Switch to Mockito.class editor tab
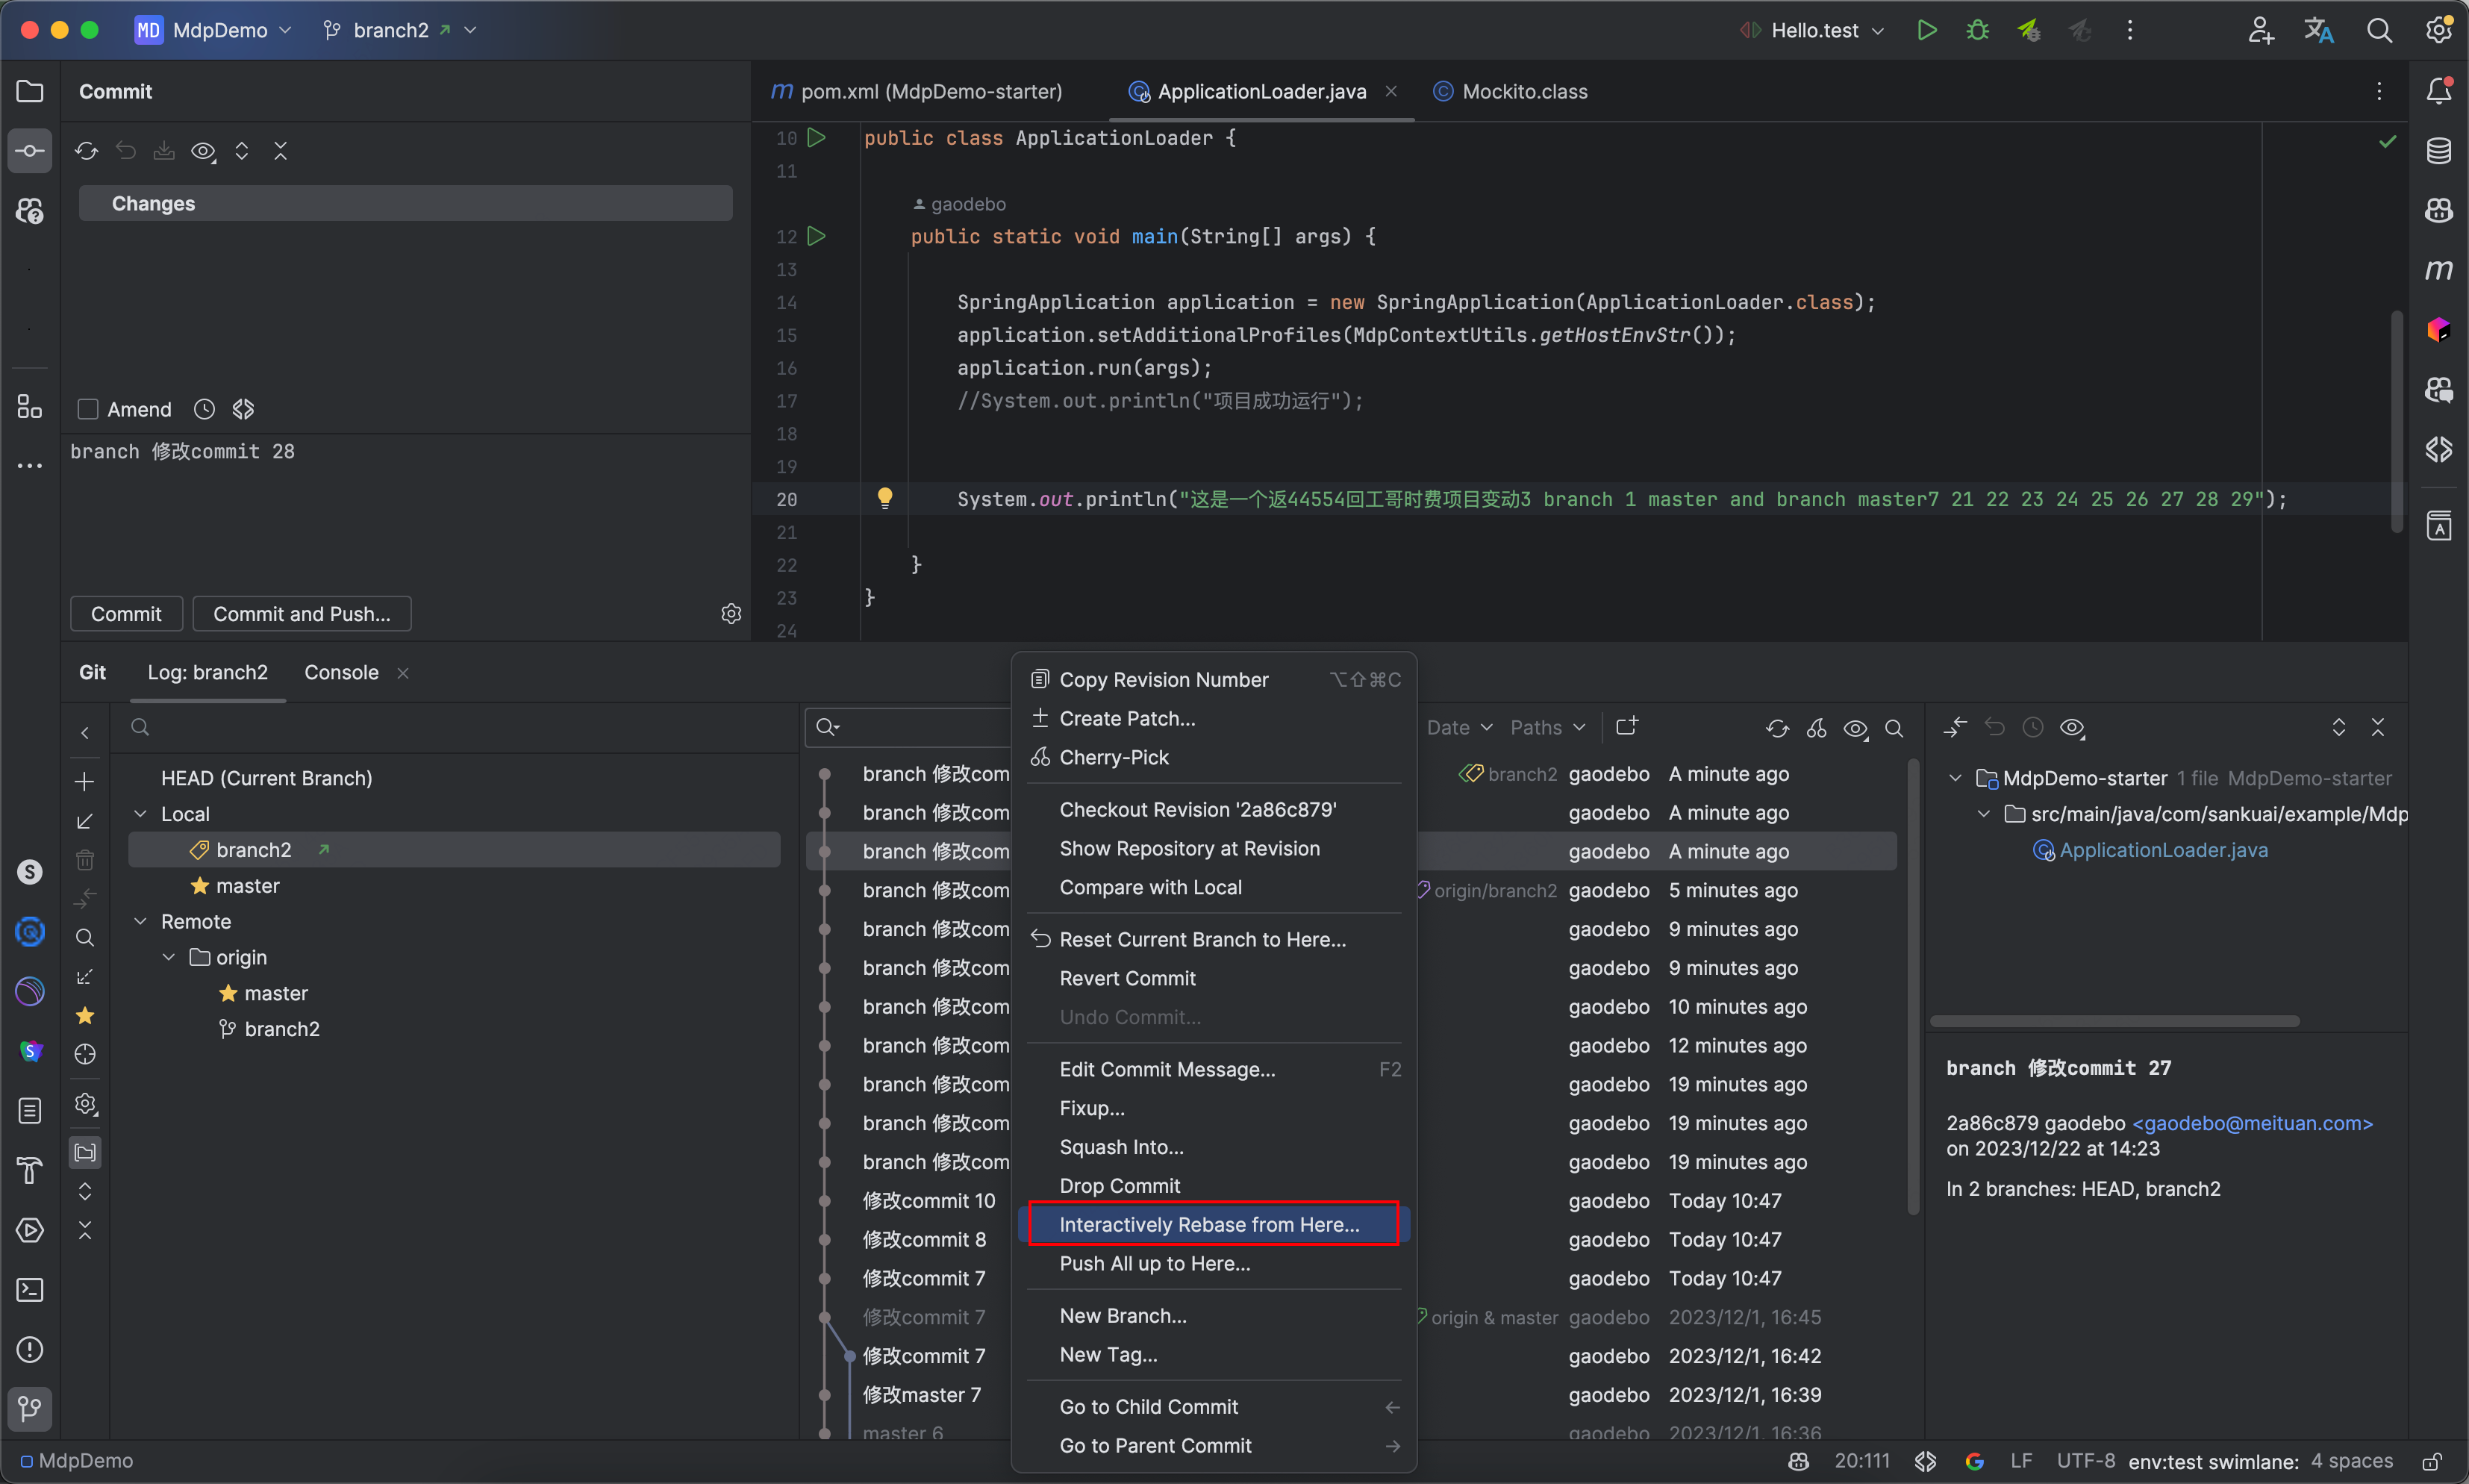This screenshot has height=1484, width=2469. coord(1511,91)
